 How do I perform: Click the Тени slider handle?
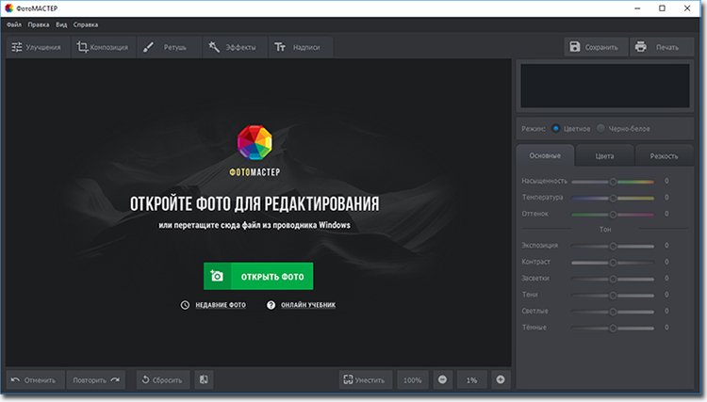click(x=613, y=296)
